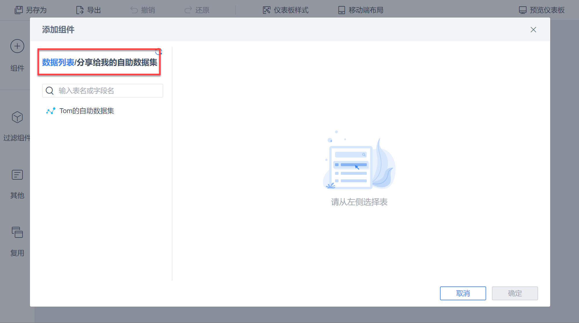The width and height of the screenshot is (579, 323).
Task: Click the 取消 cancel button
Action: [x=463, y=293]
